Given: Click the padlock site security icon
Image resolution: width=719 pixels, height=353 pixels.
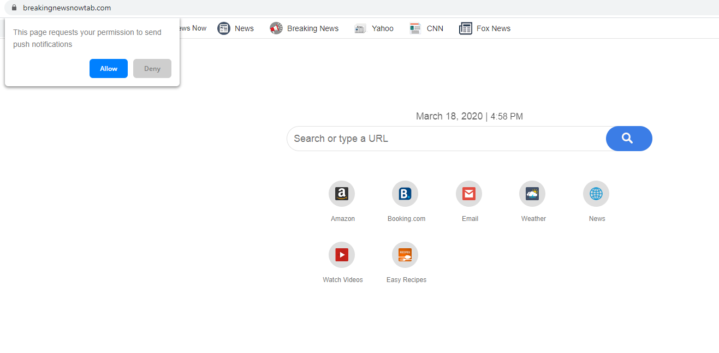Looking at the screenshot, I should pyautogui.click(x=14, y=8).
